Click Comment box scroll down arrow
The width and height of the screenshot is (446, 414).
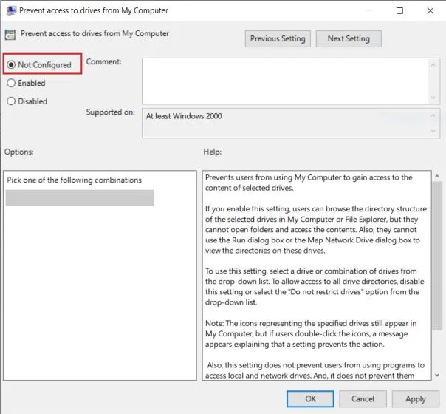433,98
